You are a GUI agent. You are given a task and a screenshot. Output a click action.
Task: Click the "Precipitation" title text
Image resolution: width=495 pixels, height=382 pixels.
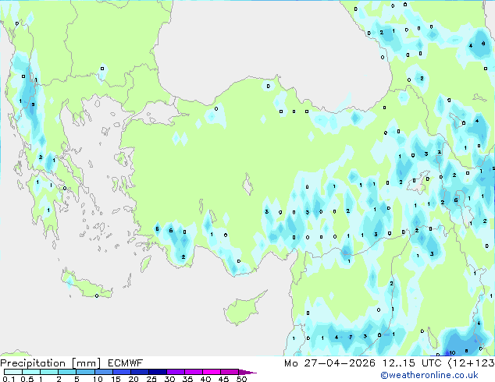(x=33, y=363)
